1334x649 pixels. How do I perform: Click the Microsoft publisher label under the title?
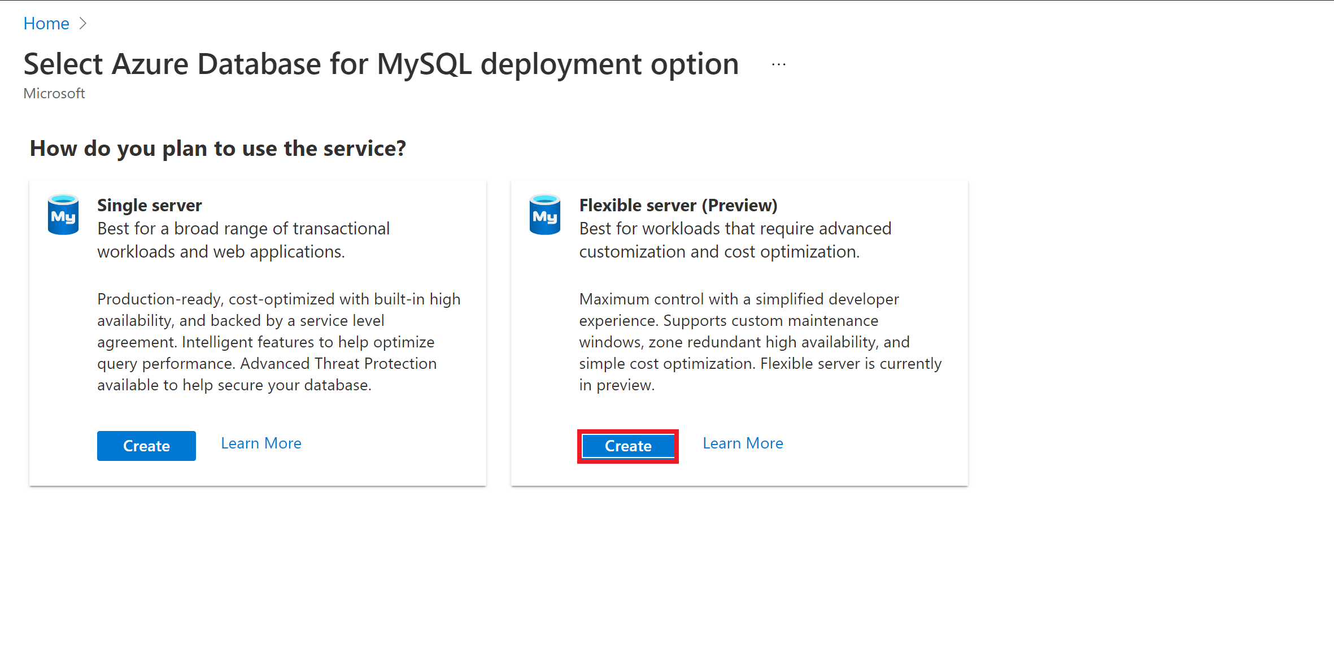point(54,93)
